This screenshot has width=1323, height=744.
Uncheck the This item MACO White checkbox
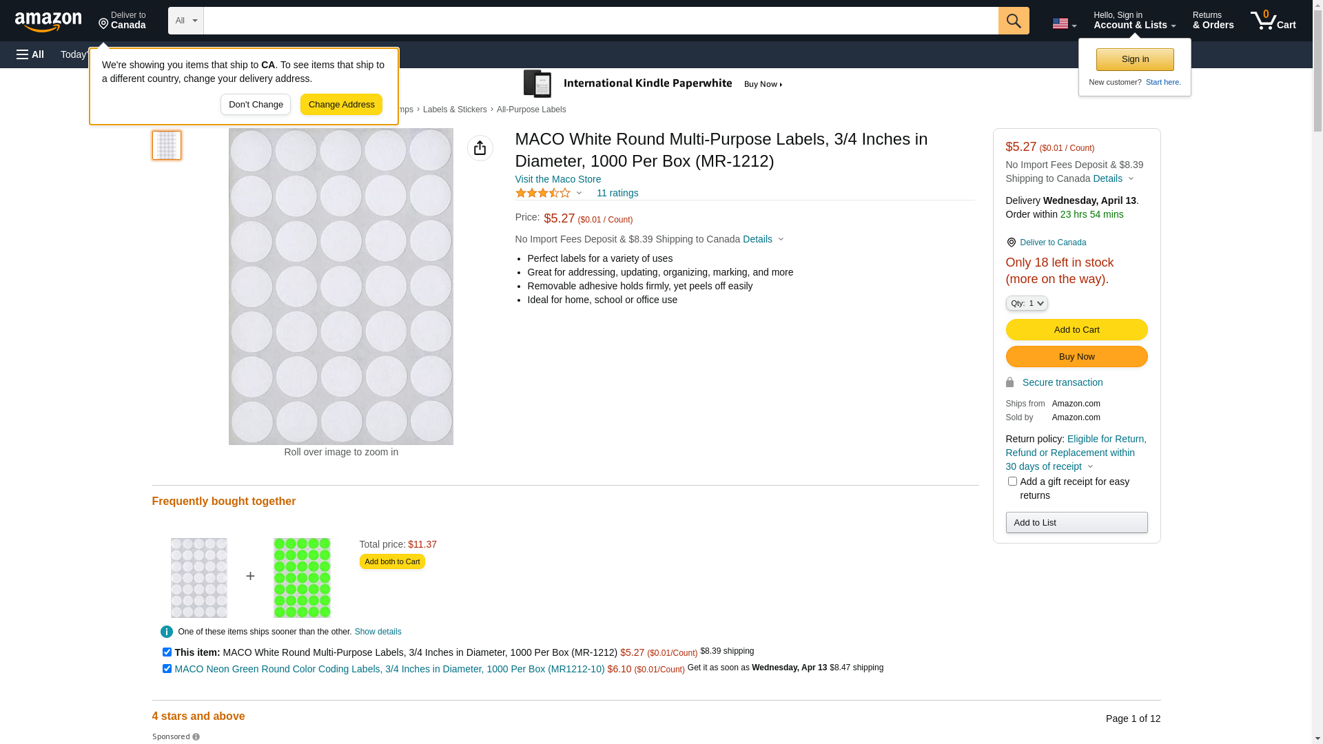coord(167,652)
